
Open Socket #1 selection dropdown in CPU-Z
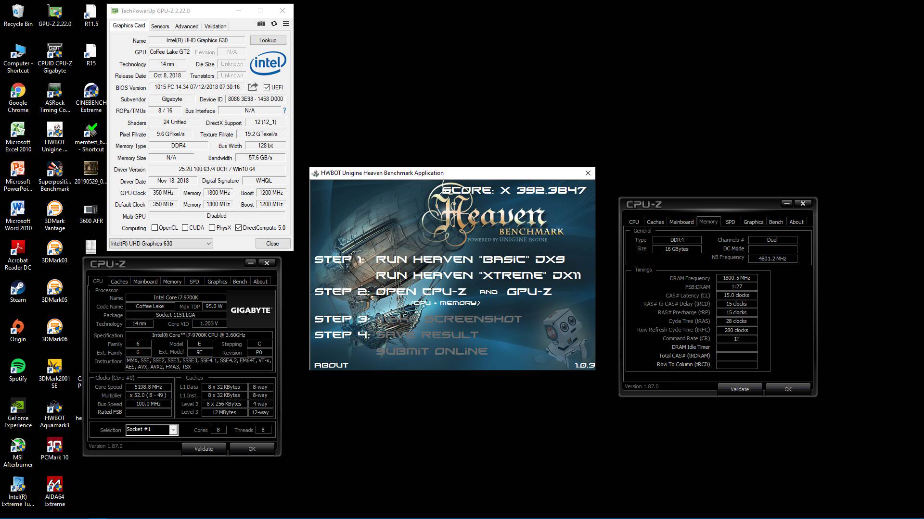(152, 430)
